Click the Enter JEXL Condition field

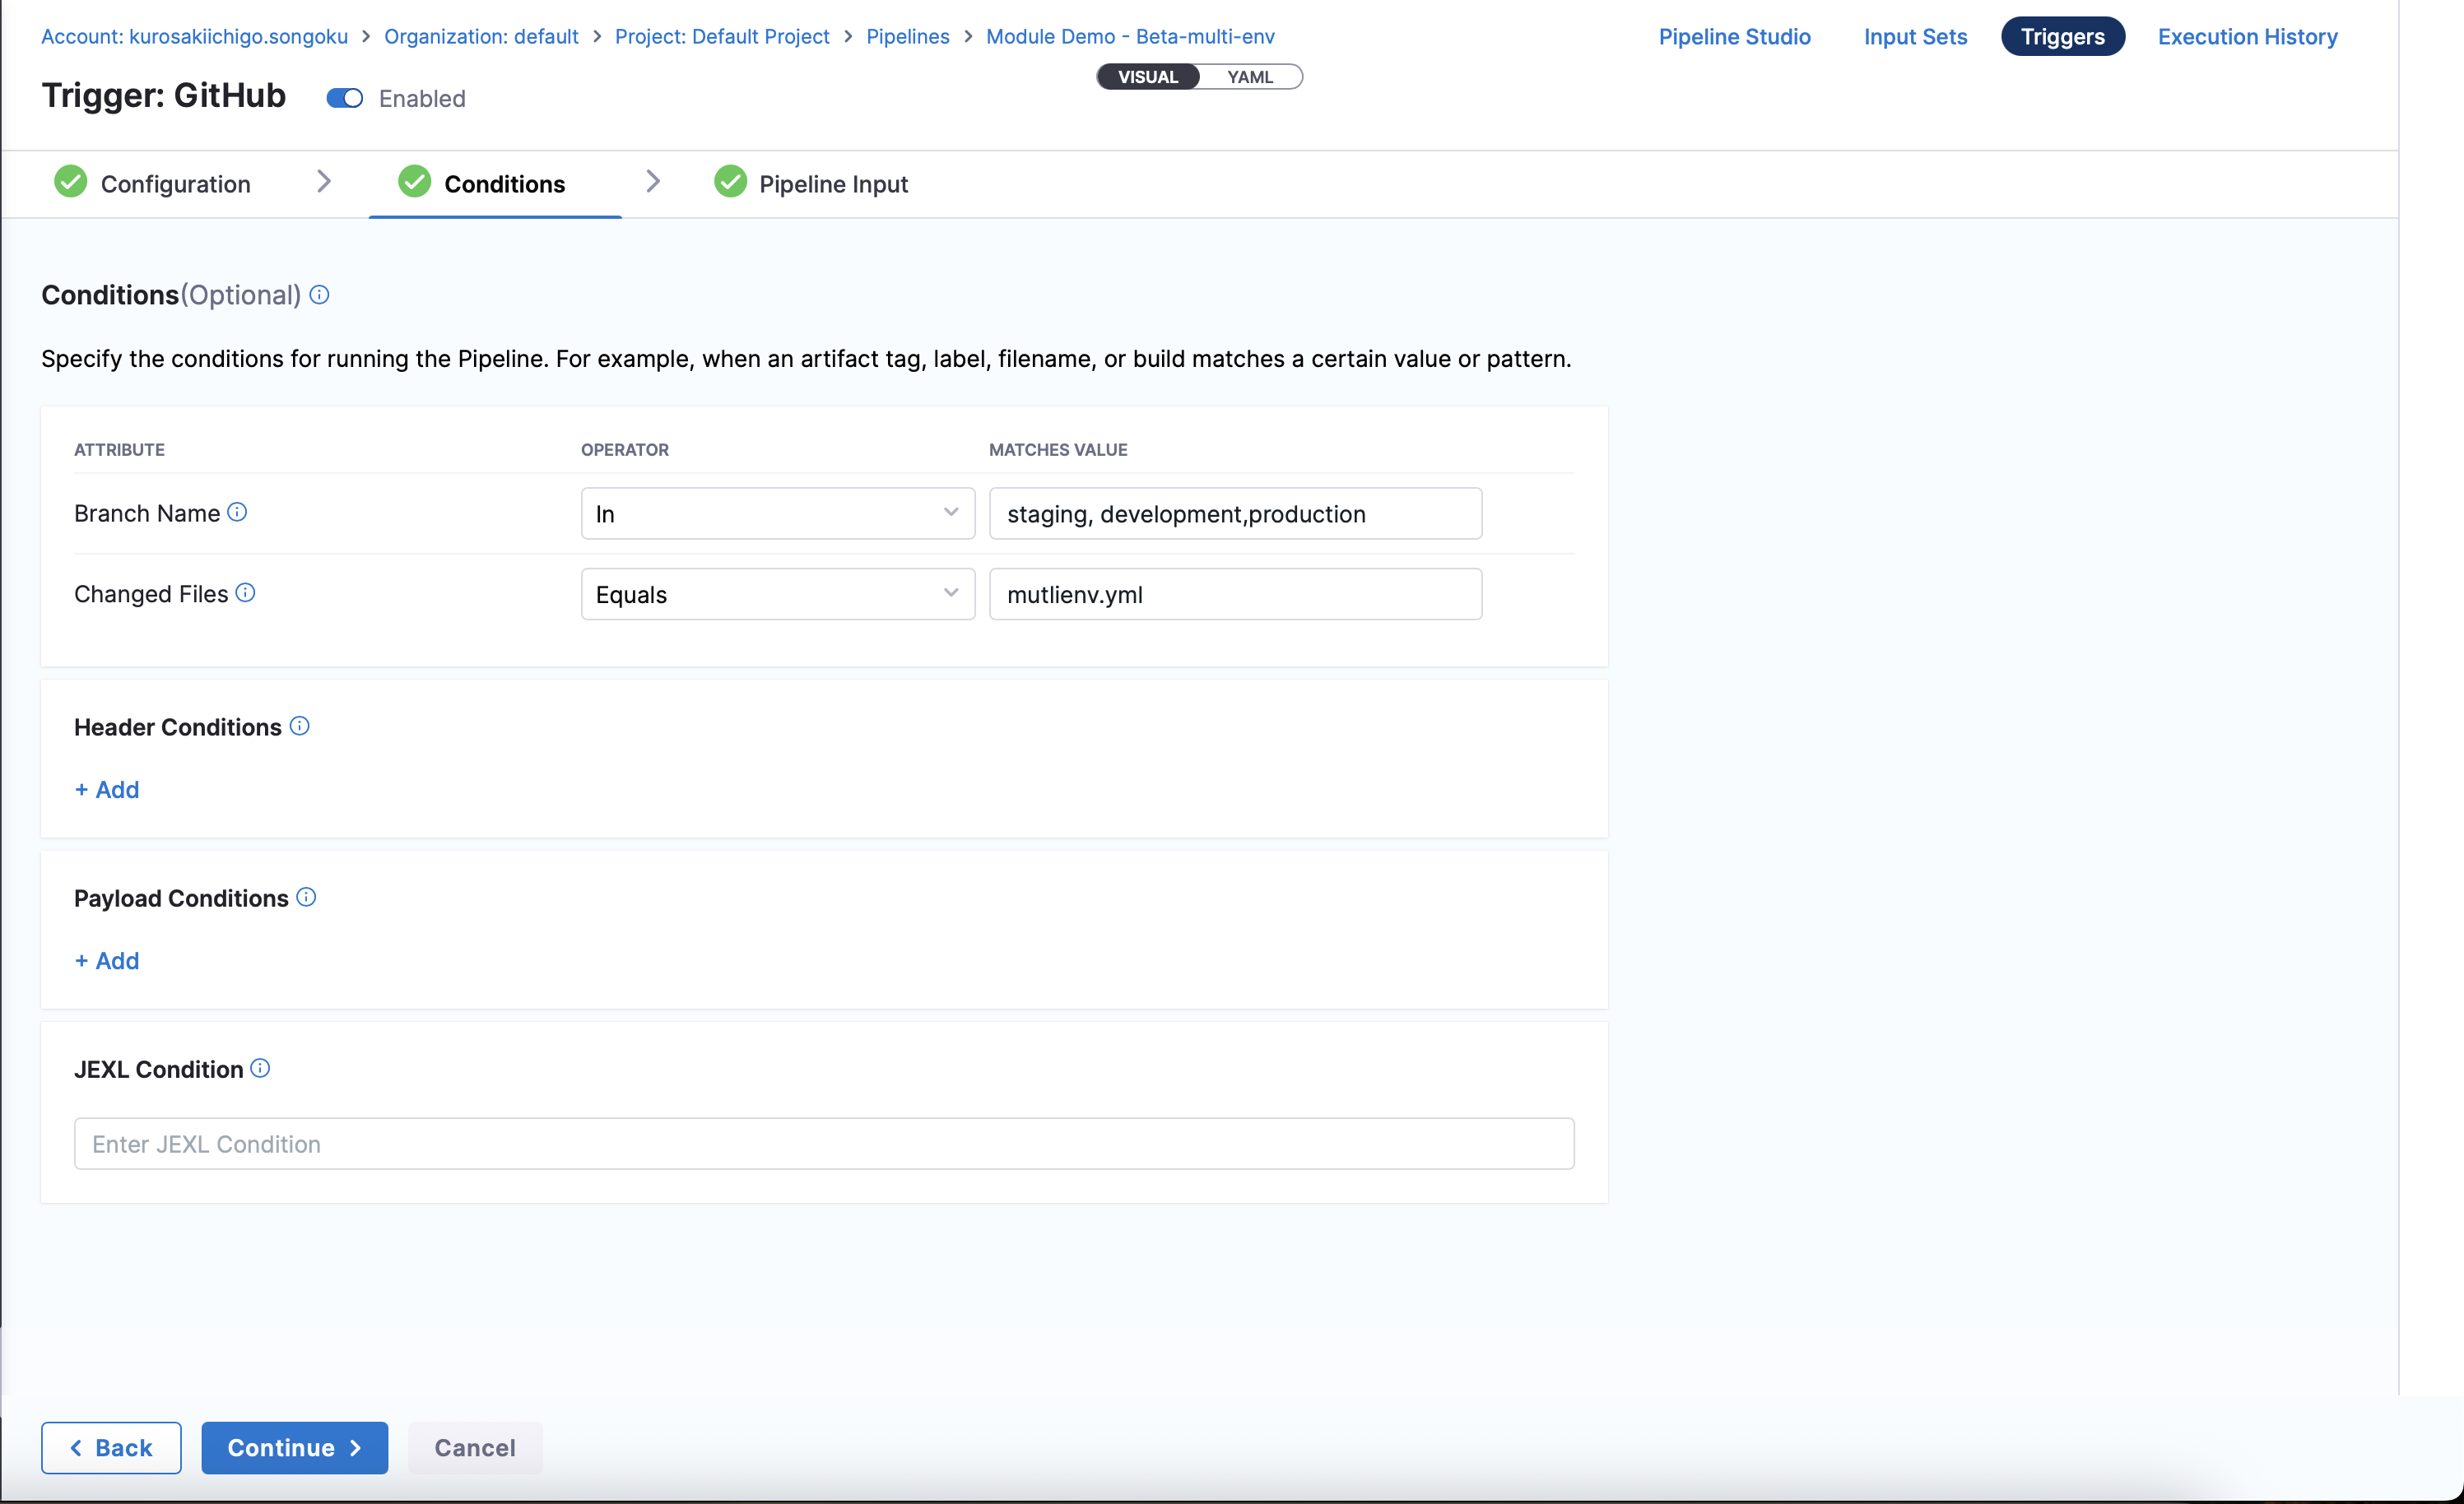point(823,1143)
